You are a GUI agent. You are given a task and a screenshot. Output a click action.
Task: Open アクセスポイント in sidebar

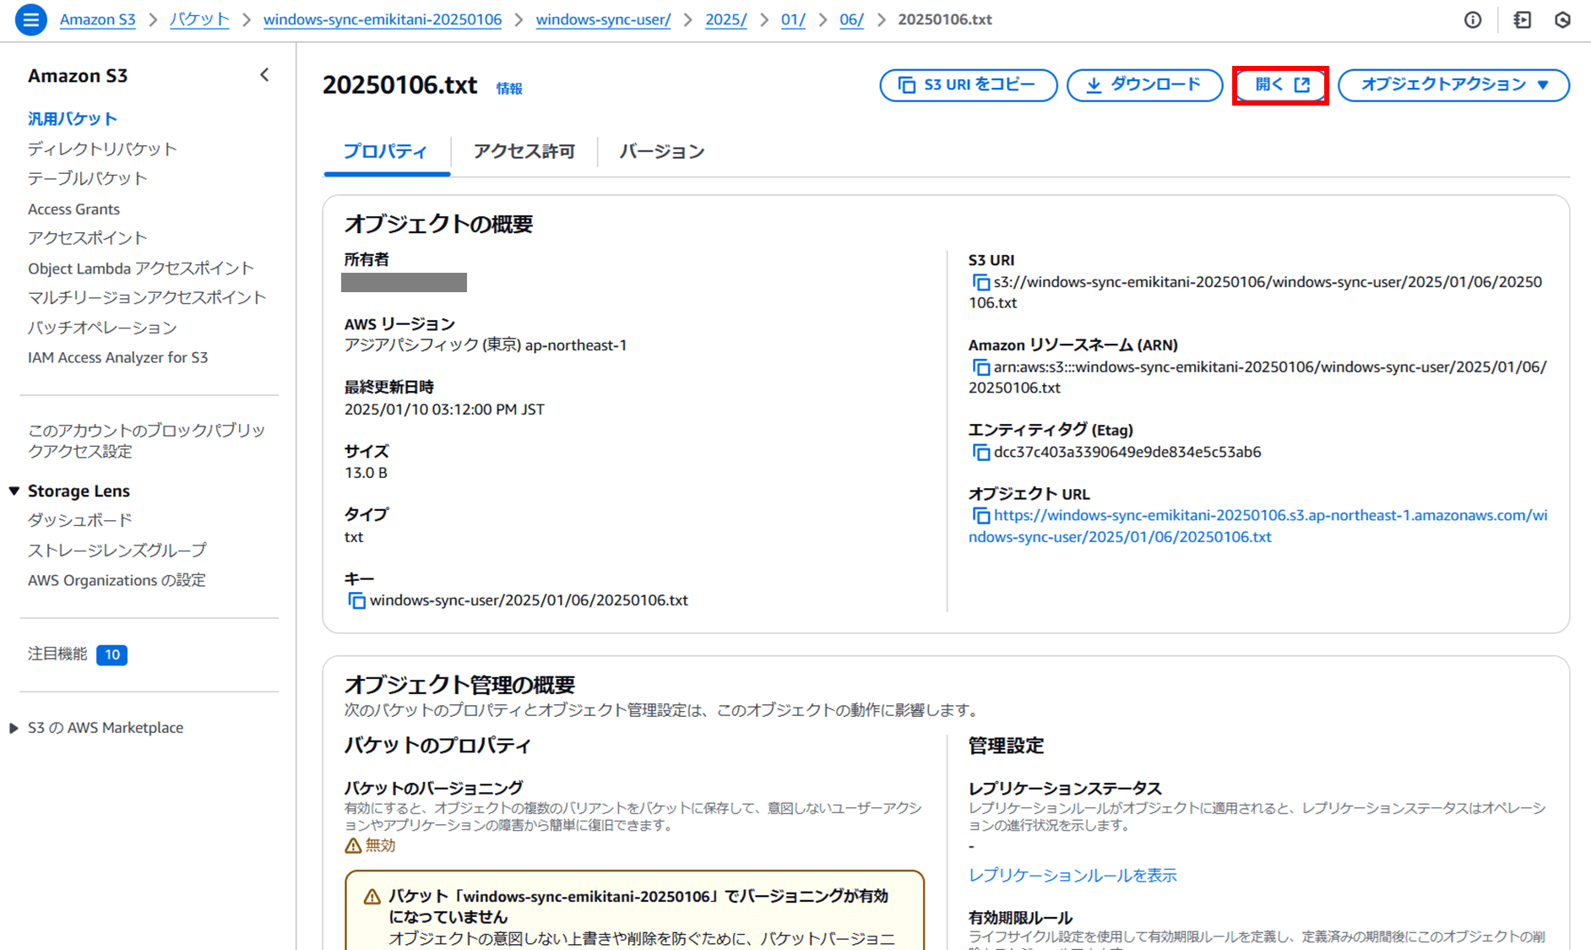[88, 238]
